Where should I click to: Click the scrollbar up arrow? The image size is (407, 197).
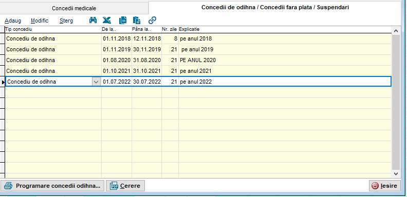coord(396,31)
